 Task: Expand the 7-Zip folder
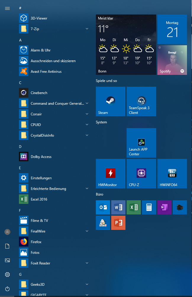pyautogui.click(x=87, y=29)
